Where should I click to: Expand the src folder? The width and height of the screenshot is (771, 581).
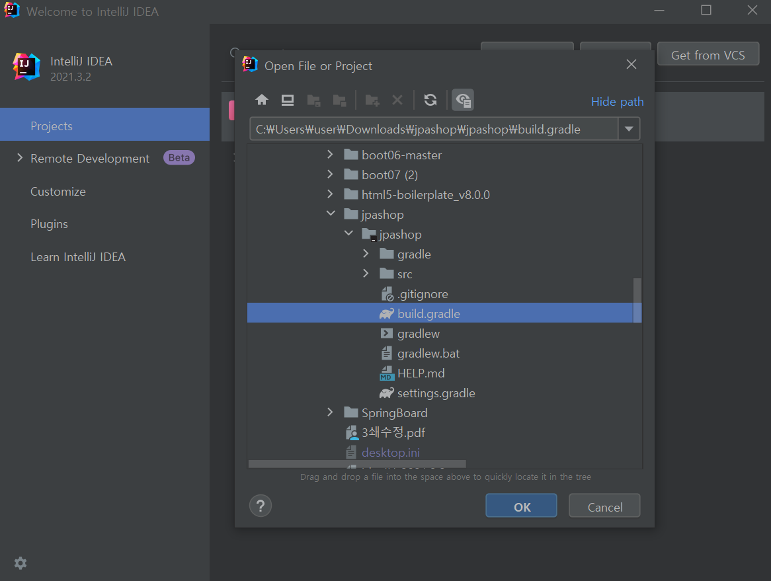[366, 273]
